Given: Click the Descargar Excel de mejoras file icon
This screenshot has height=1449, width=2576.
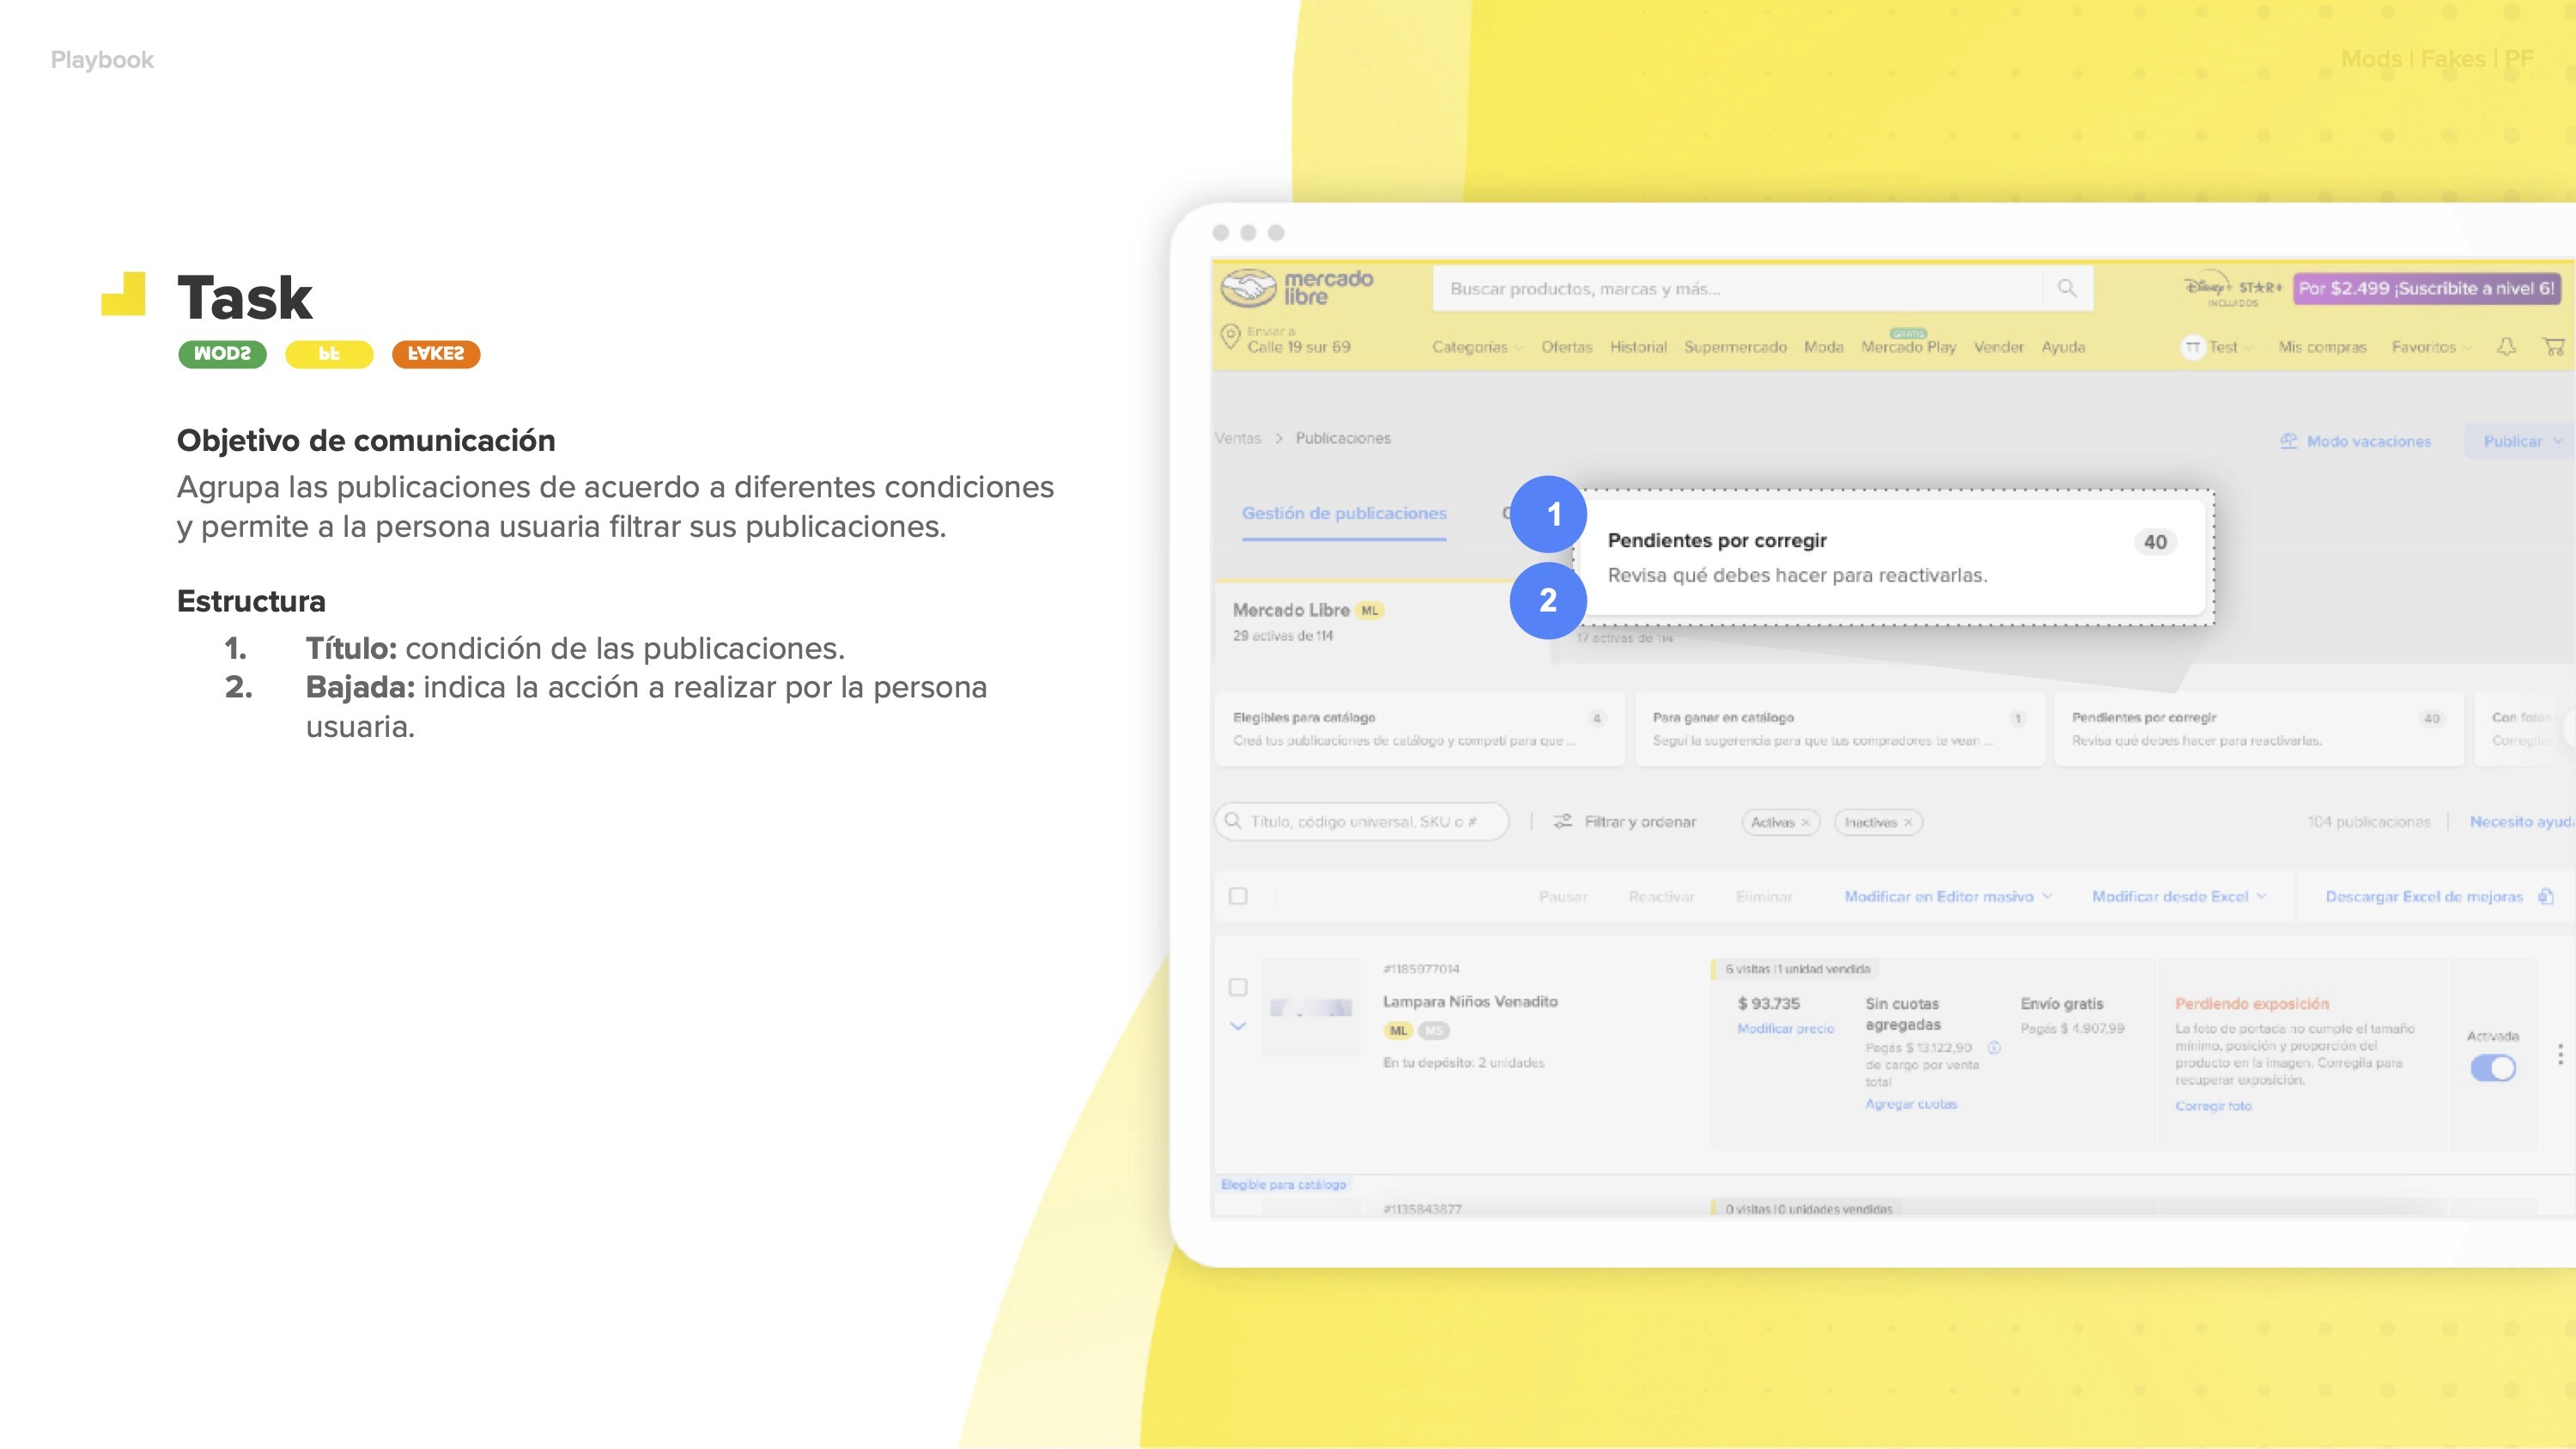Looking at the screenshot, I should coord(2546,896).
